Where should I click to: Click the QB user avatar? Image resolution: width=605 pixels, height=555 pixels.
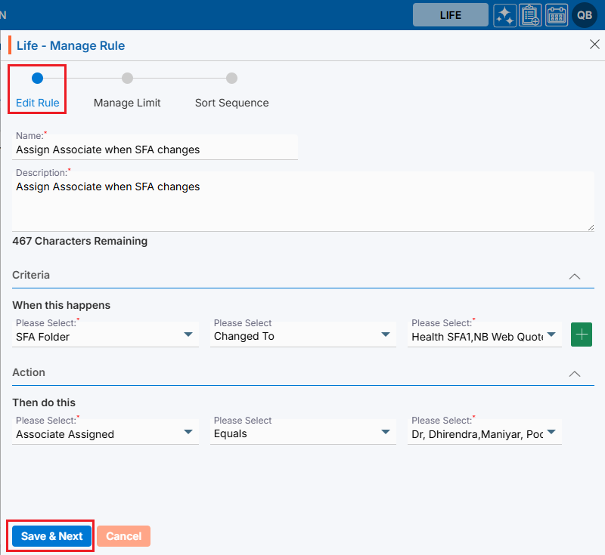(x=585, y=15)
